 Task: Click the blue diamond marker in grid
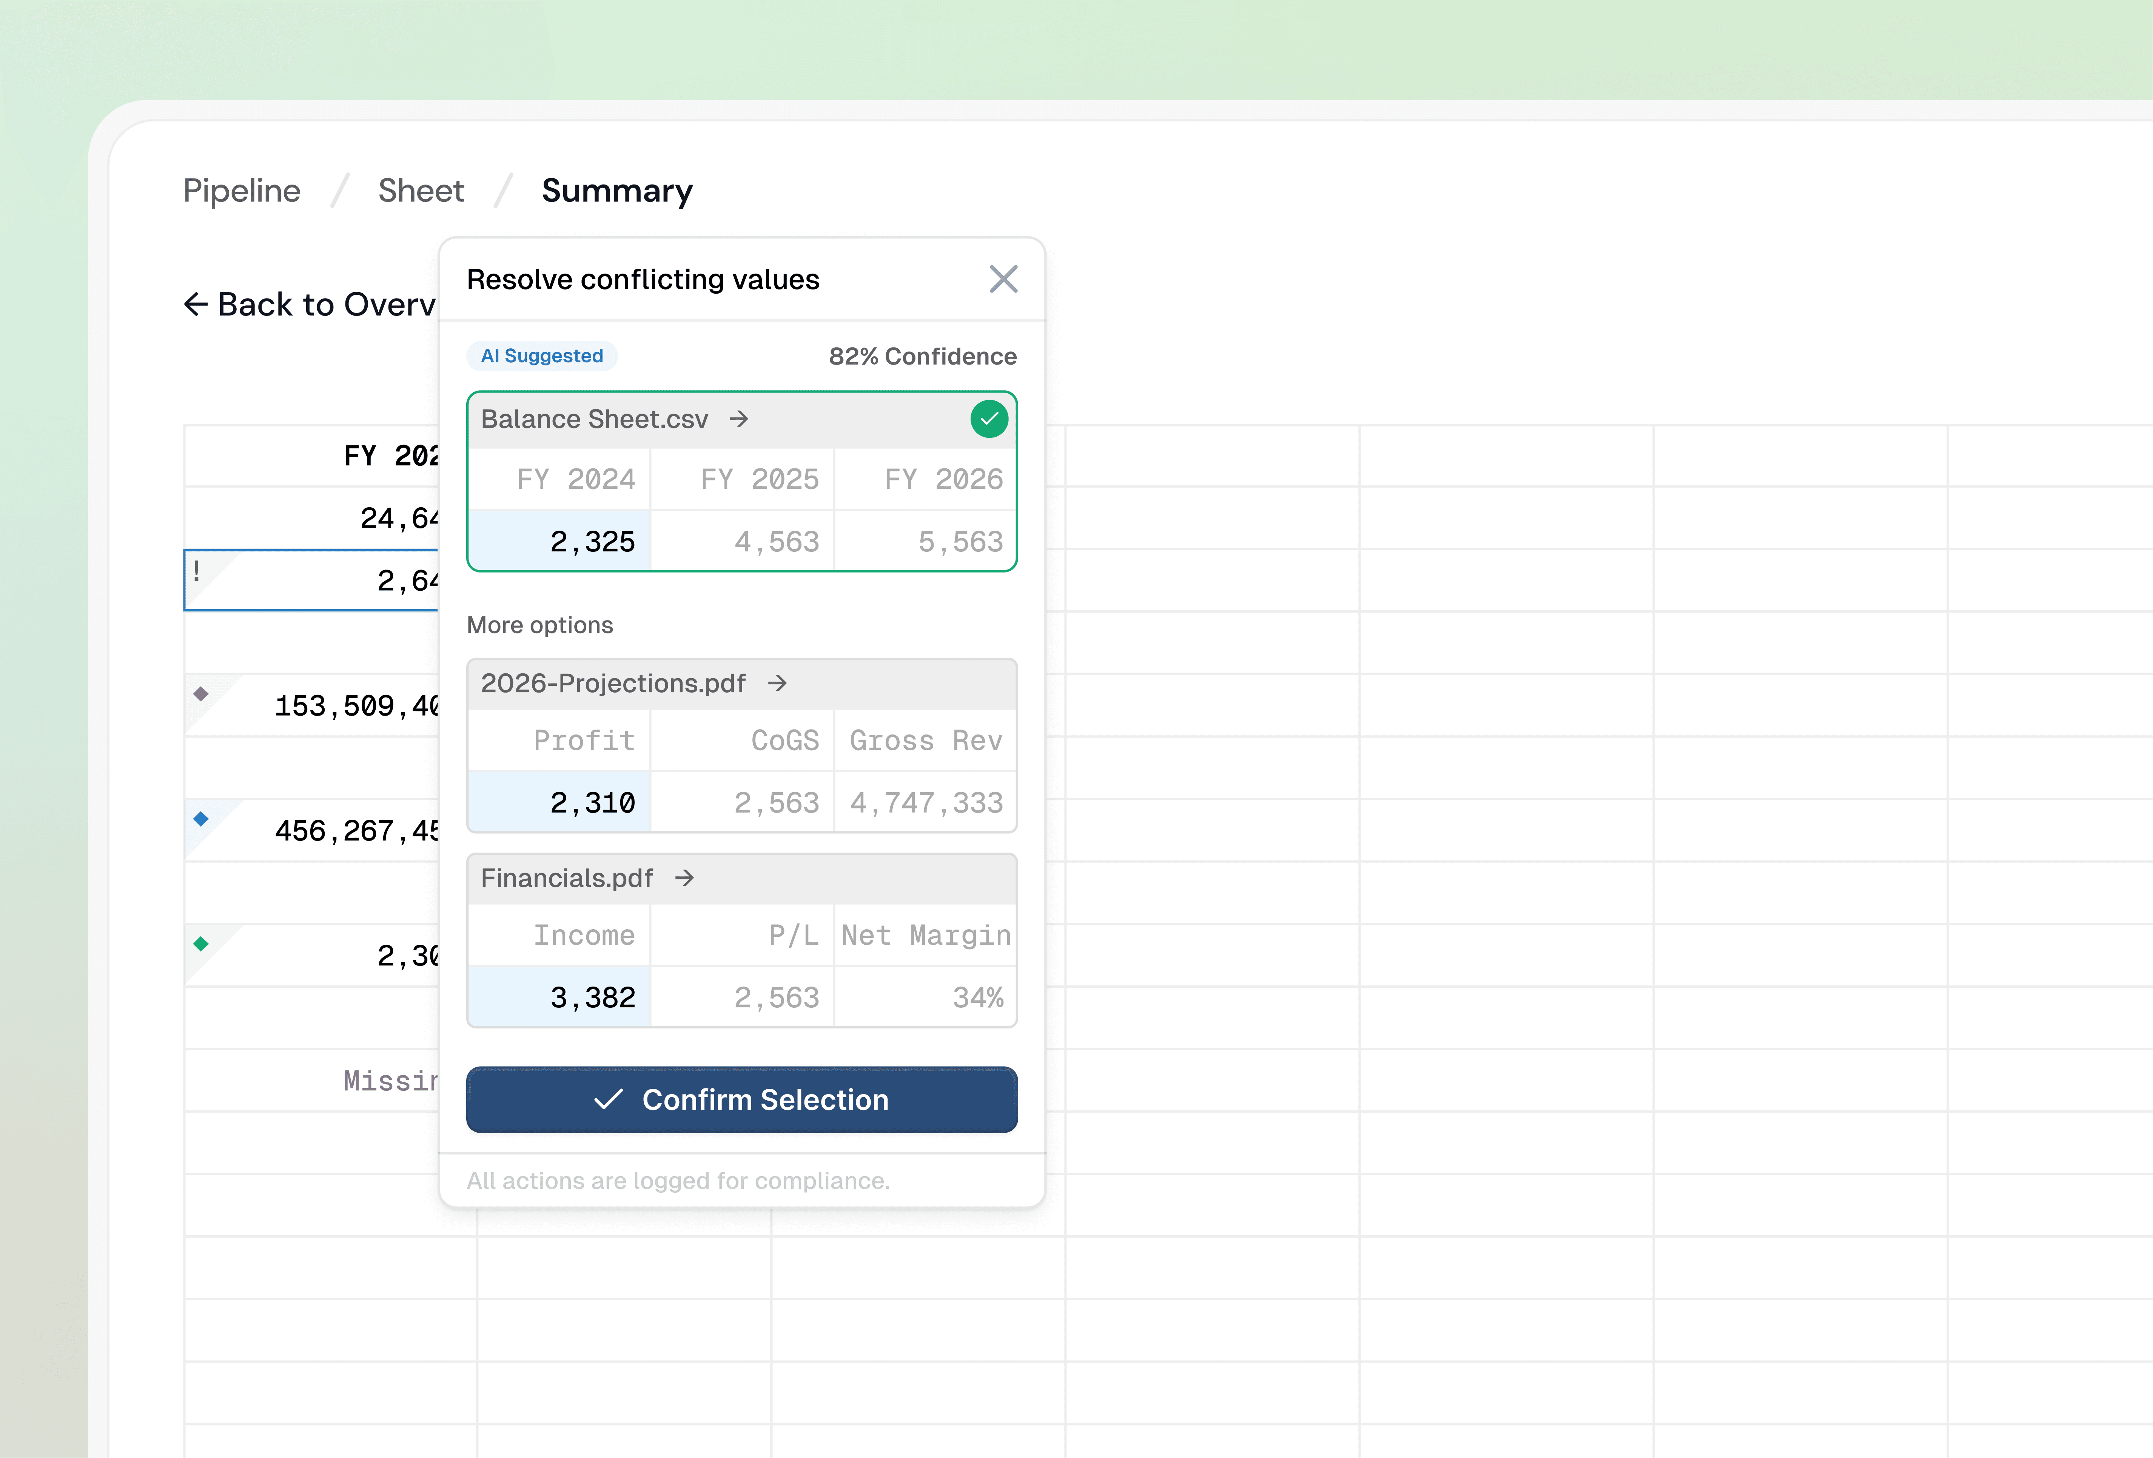(201, 819)
